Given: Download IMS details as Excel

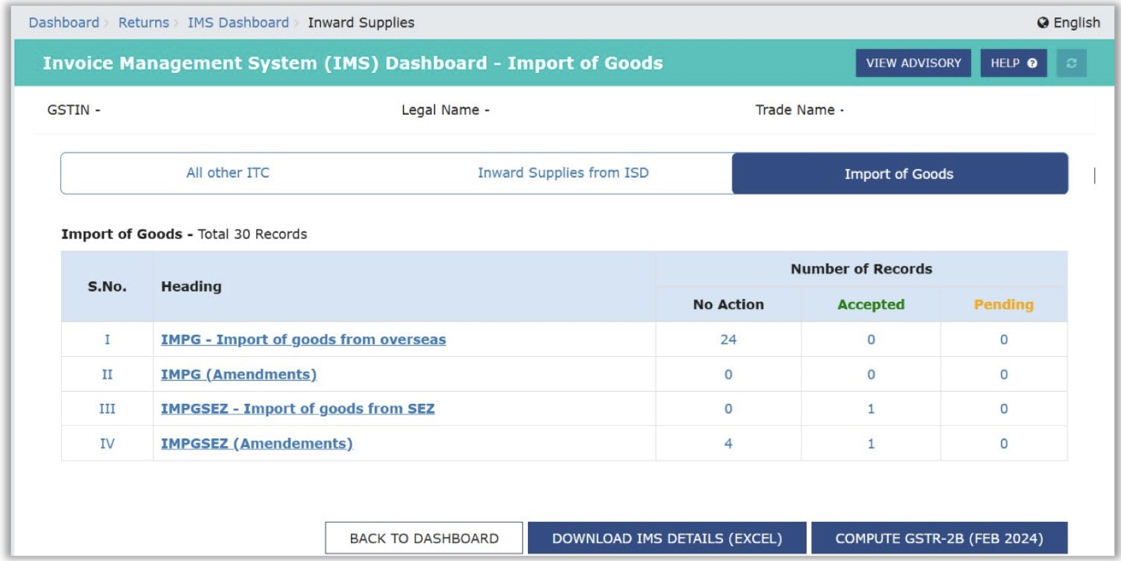Looking at the screenshot, I should 667,538.
